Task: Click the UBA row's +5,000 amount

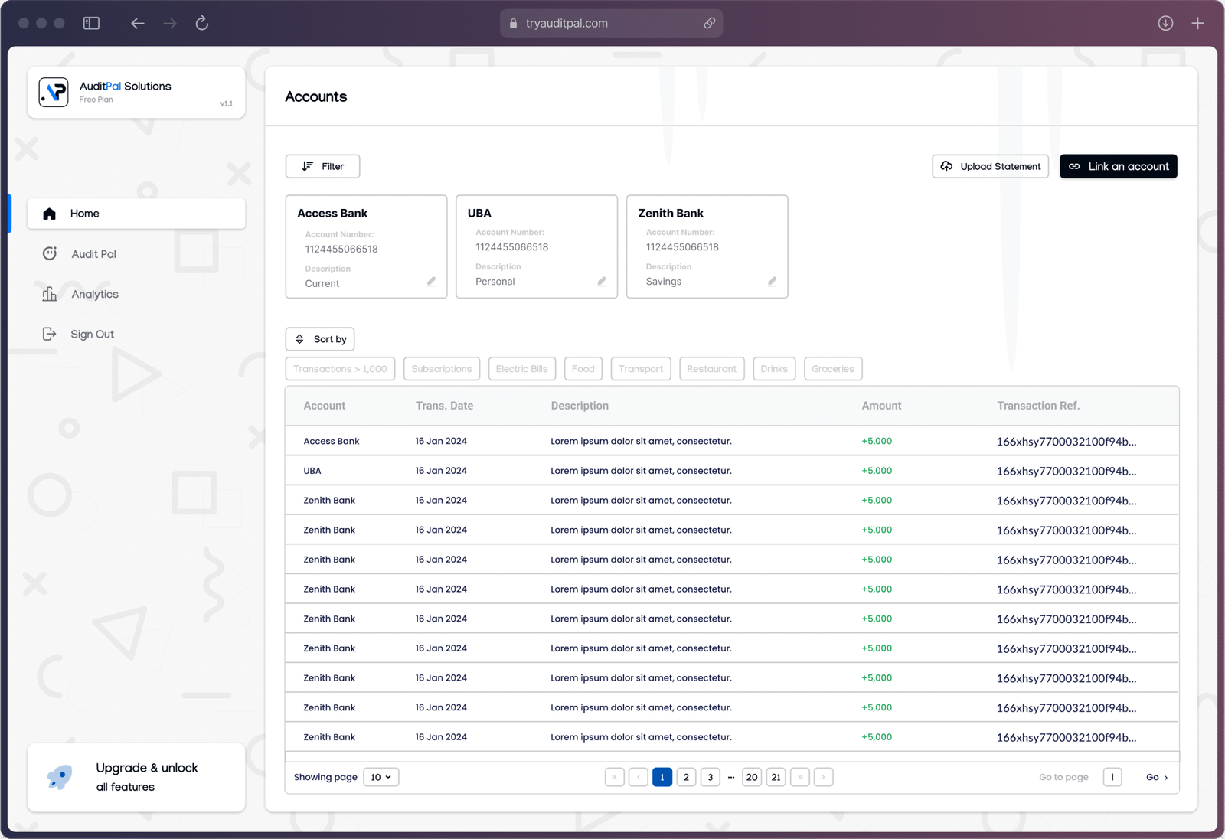Action: [877, 471]
